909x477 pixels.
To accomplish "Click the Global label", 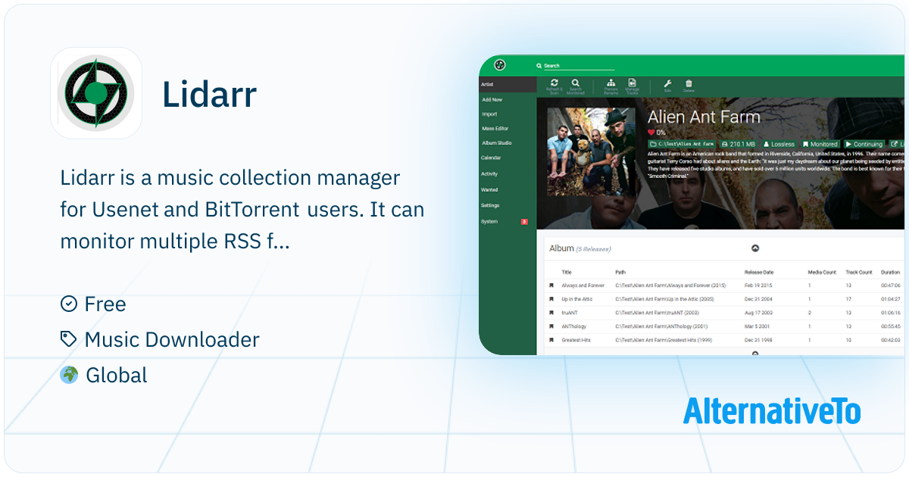I will coord(117,375).
